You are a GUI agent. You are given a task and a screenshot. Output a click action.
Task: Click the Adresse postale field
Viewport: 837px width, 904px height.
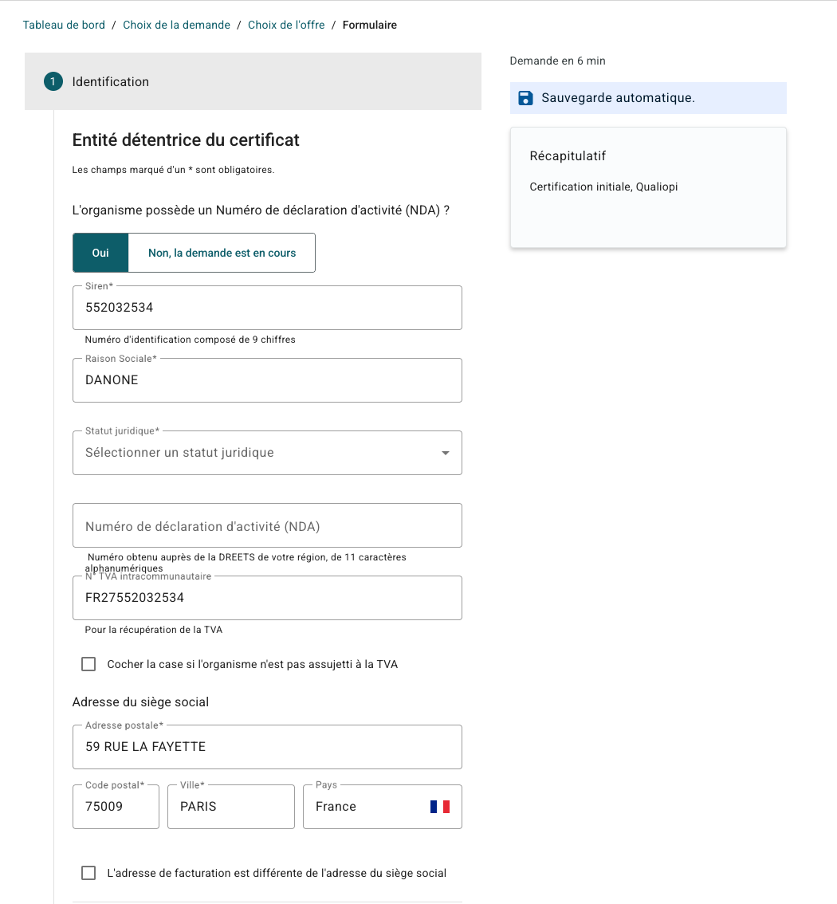pyautogui.click(x=267, y=747)
